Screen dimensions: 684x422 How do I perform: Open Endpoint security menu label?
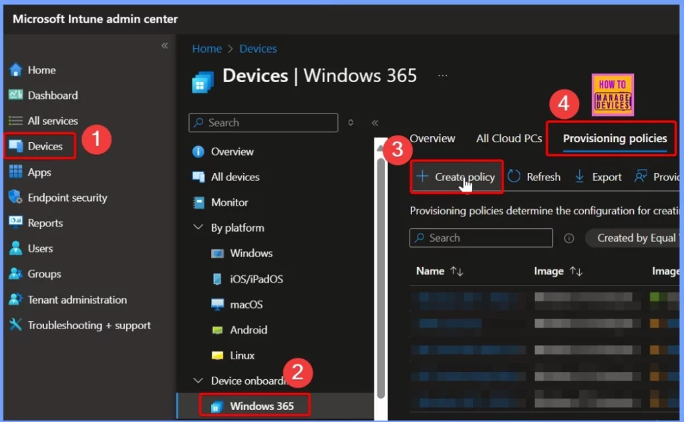pyautogui.click(x=67, y=198)
